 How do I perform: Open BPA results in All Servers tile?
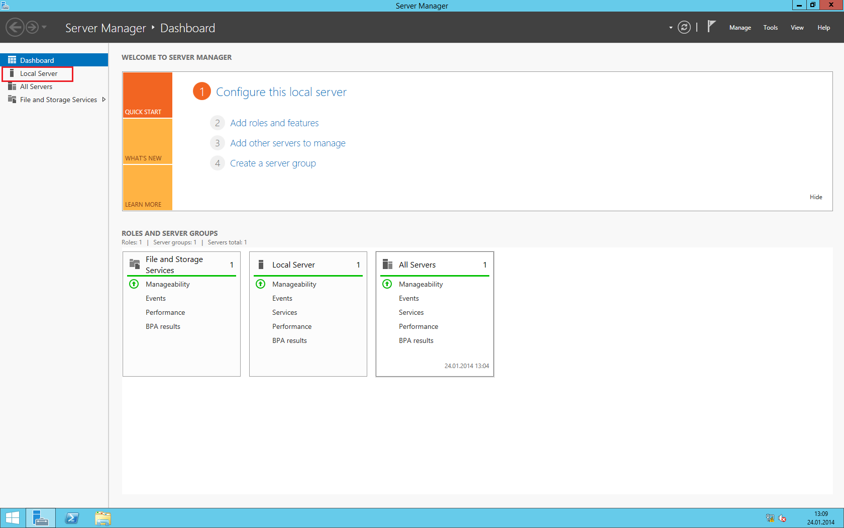click(416, 340)
